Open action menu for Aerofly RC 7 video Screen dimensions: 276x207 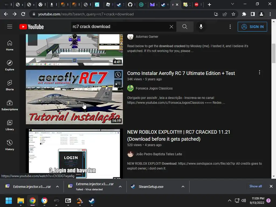point(260,72)
